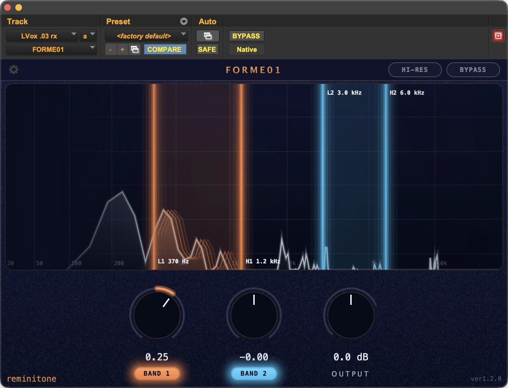Viewport: 508px width, 388px height.
Task: Open the FORME01 plugin selector dropdown
Action: click(x=51, y=49)
